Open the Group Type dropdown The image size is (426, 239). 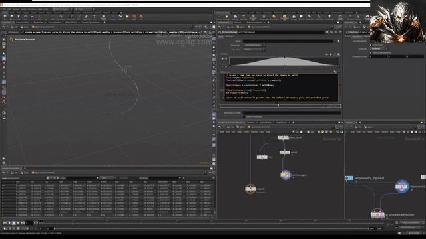(x=254, y=46)
